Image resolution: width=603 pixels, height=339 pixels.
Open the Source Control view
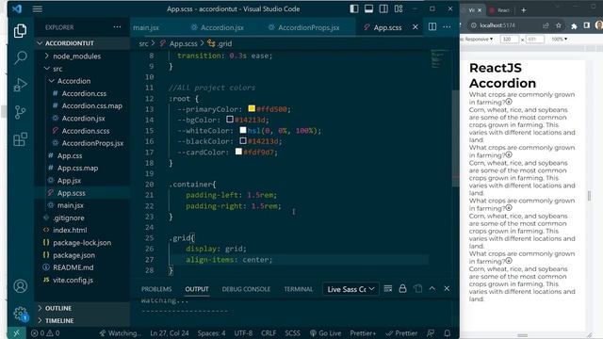(x=20, y=112)
